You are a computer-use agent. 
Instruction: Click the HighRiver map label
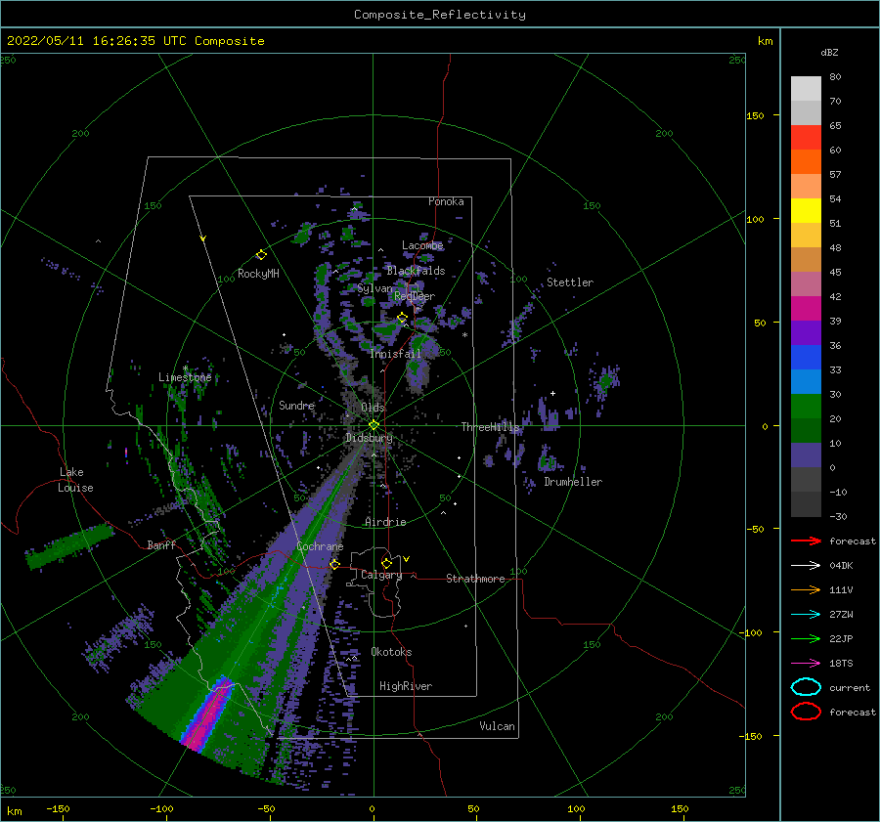pos(405,686)
